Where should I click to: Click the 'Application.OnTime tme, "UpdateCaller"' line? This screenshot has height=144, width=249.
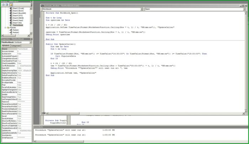pyautogui.click(x=73, y=73)
